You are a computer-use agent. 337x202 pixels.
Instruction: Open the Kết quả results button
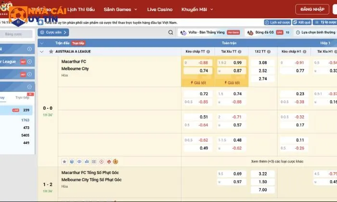pos(302,22)
